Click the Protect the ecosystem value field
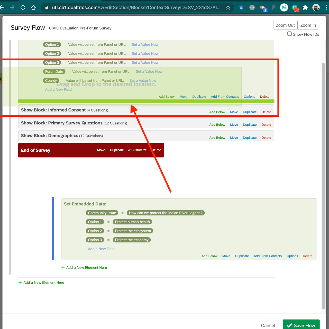The width and height of the screenshot is (329, 329). 133,231
